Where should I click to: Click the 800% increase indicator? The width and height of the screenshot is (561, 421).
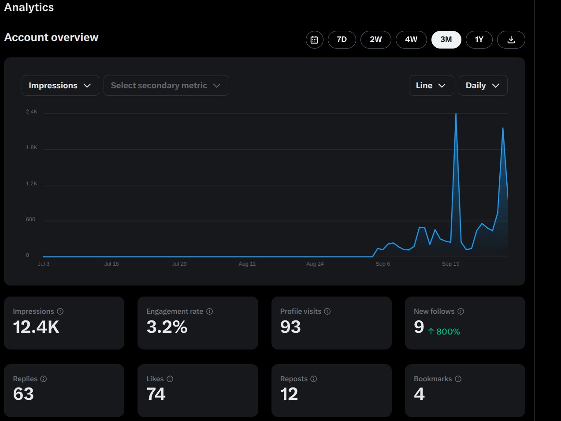[x=444, y=331]
